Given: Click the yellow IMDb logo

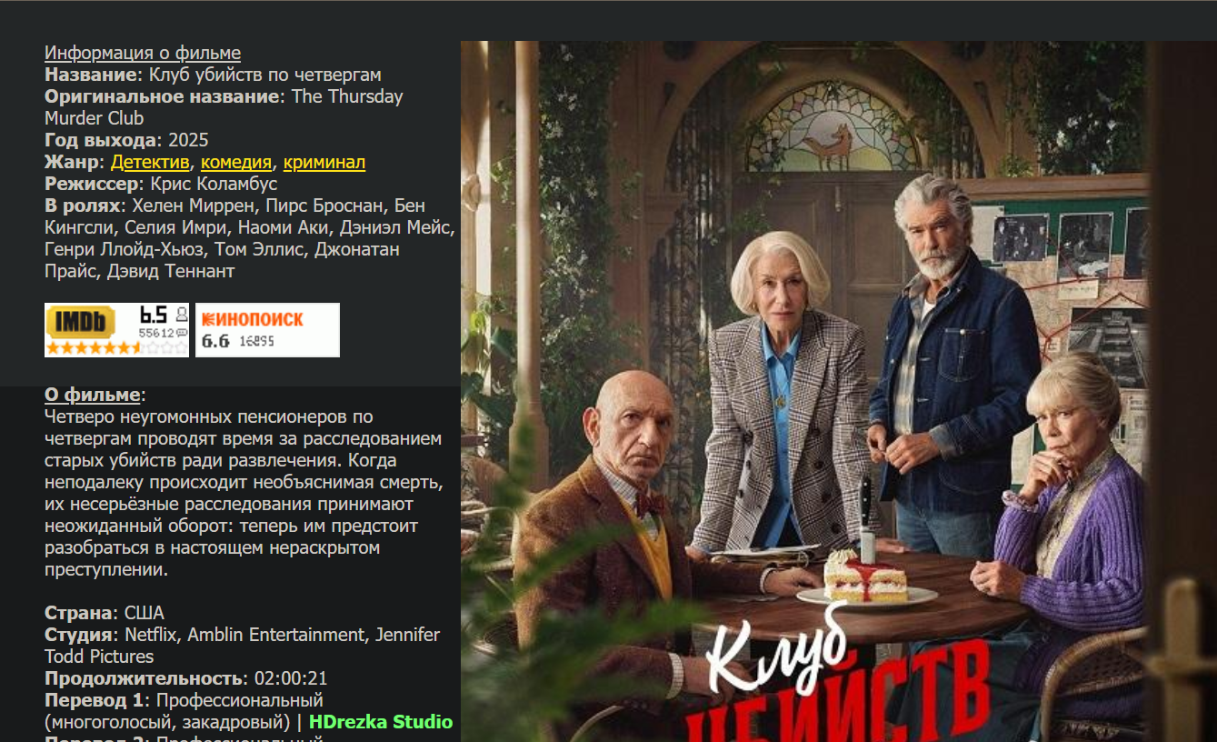Looking at the screenshot, I should tap(81, 322).
